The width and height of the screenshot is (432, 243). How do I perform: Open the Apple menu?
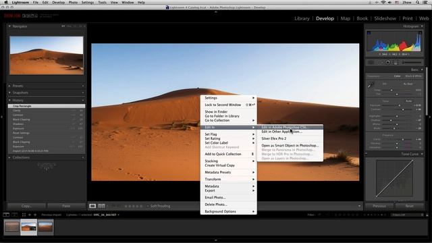[6, 3]
